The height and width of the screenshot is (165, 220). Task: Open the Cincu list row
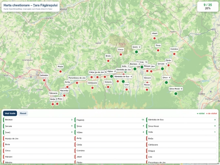pyautogui.click(x=38, y=151)
